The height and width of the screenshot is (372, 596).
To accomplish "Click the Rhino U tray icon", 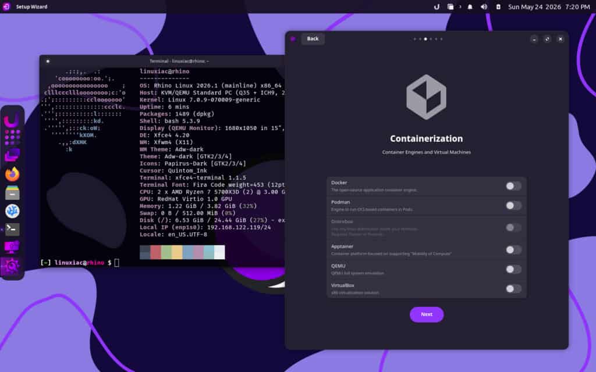I will [437, 7].
